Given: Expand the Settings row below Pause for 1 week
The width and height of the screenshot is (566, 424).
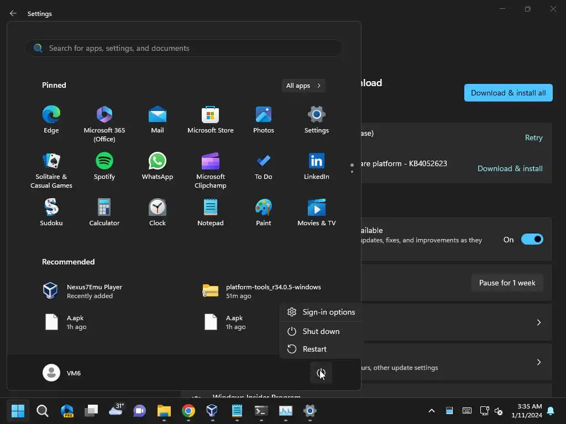Looking at the screenshot, I should [x=538, y=322].
